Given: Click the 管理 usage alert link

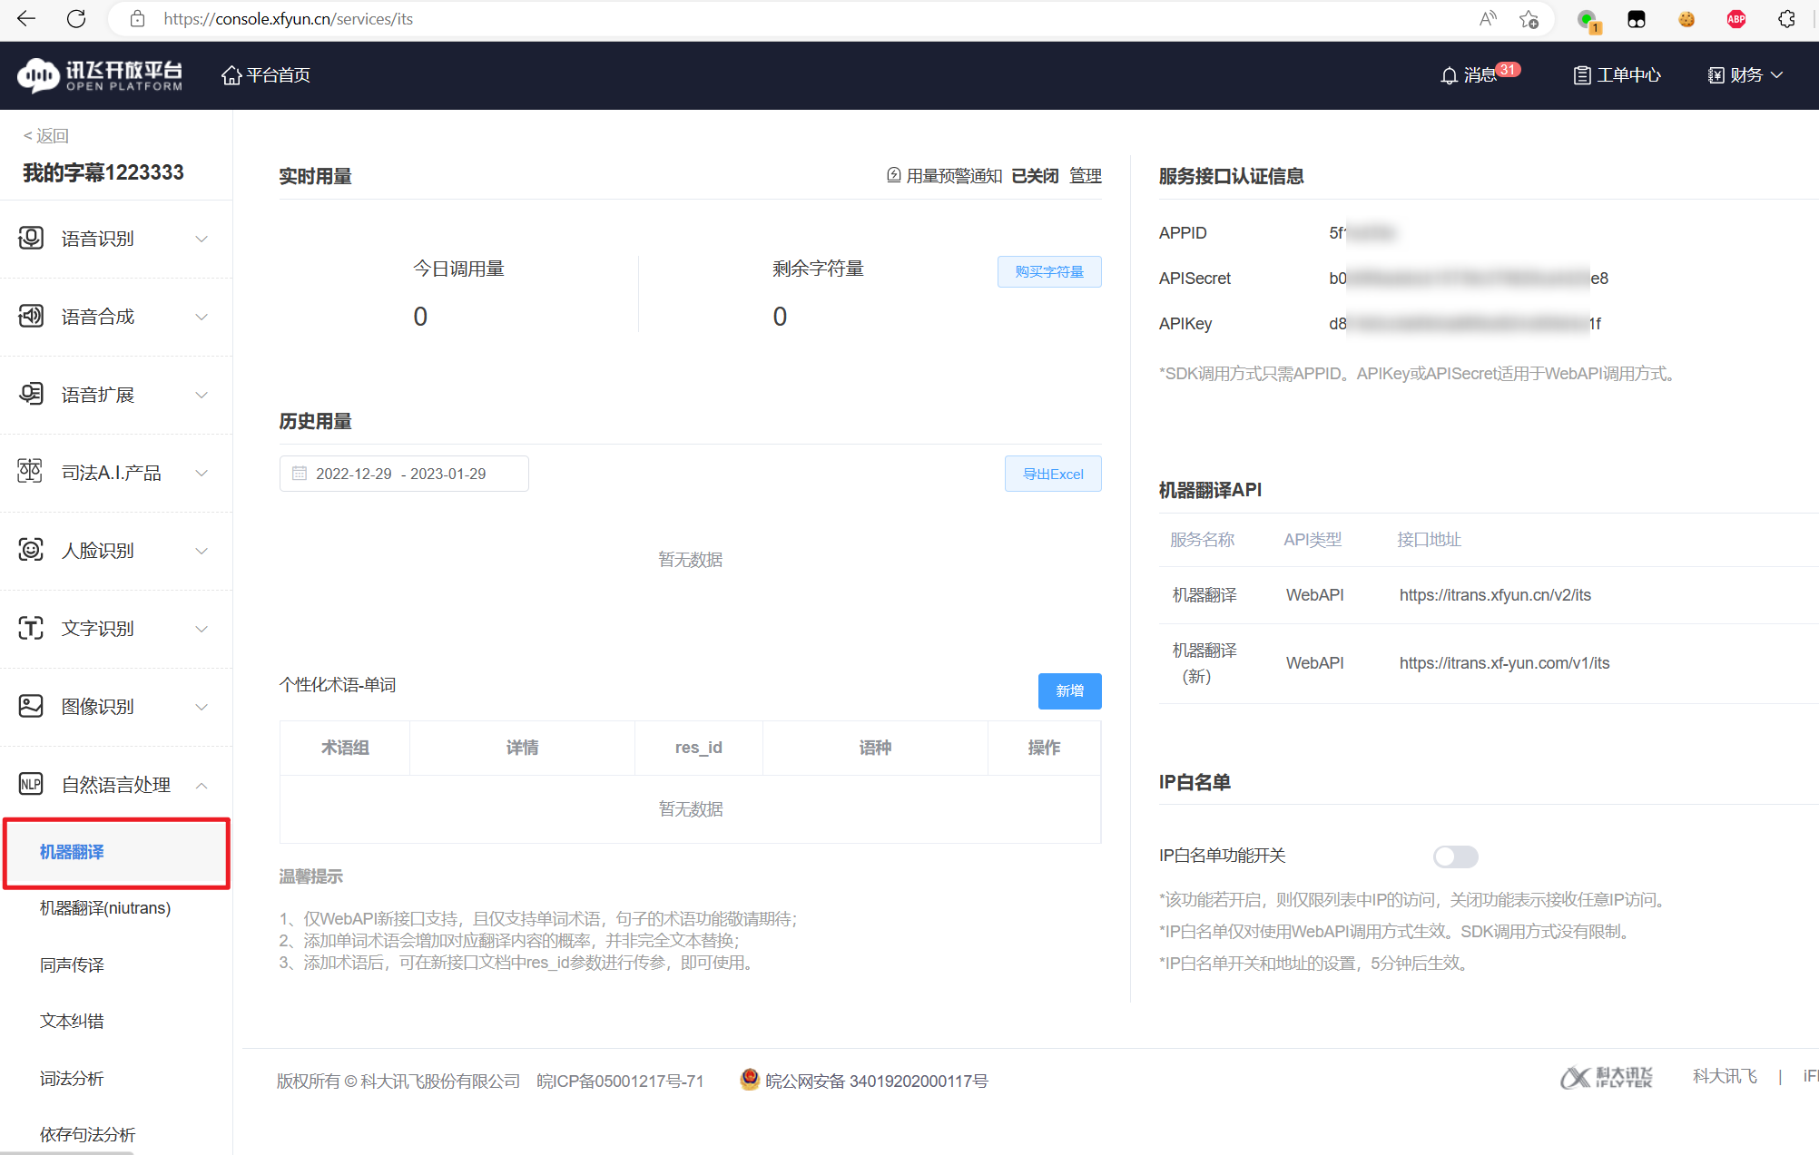Looking at the screenshot, I should pyautogui.click(x=1086, y=176).
